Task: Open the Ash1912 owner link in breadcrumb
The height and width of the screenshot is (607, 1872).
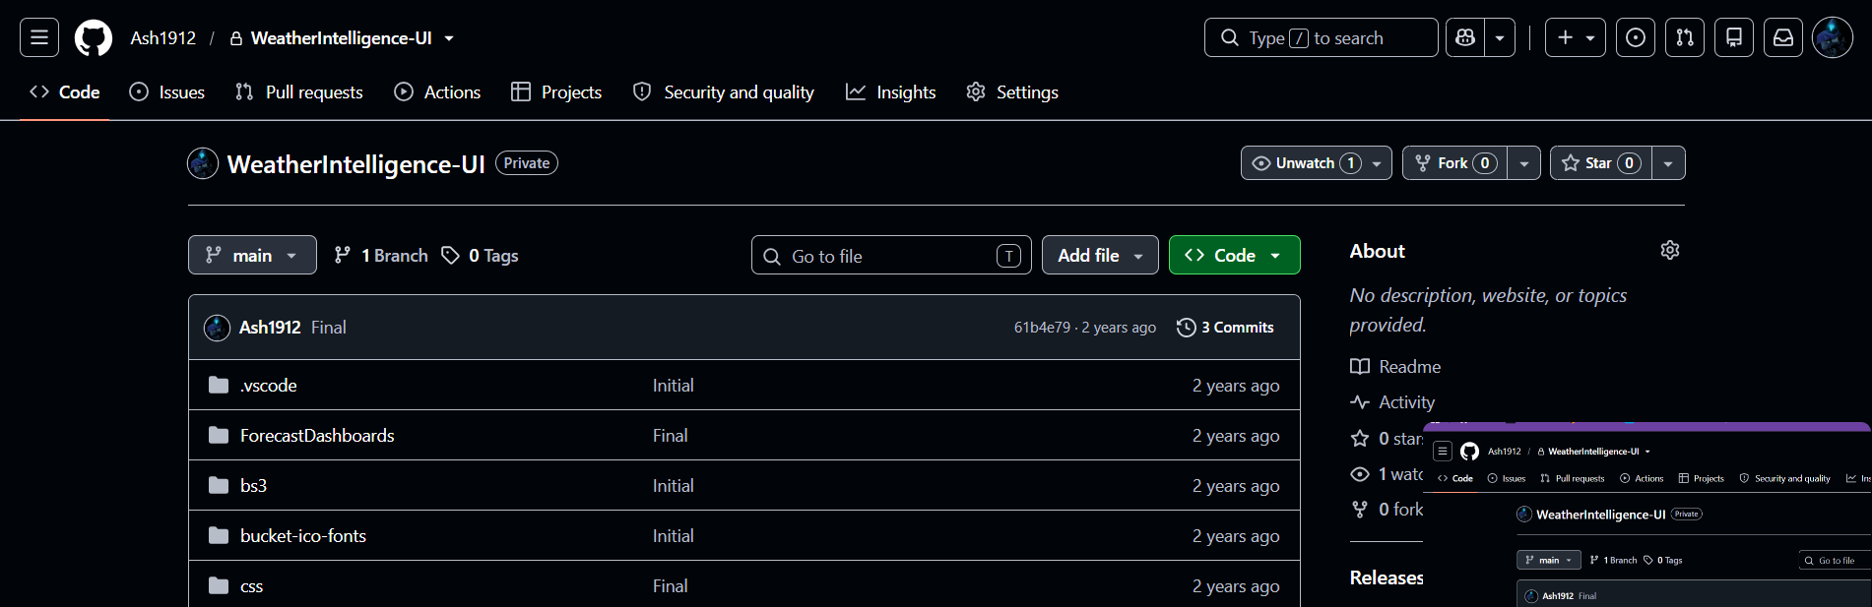Action: 163,37
